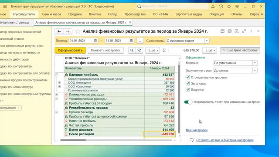Open the history clock icon

(221, 7)
